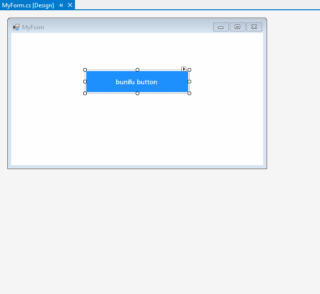Click the top-left resize handle of bunifu button

(85, 70)
